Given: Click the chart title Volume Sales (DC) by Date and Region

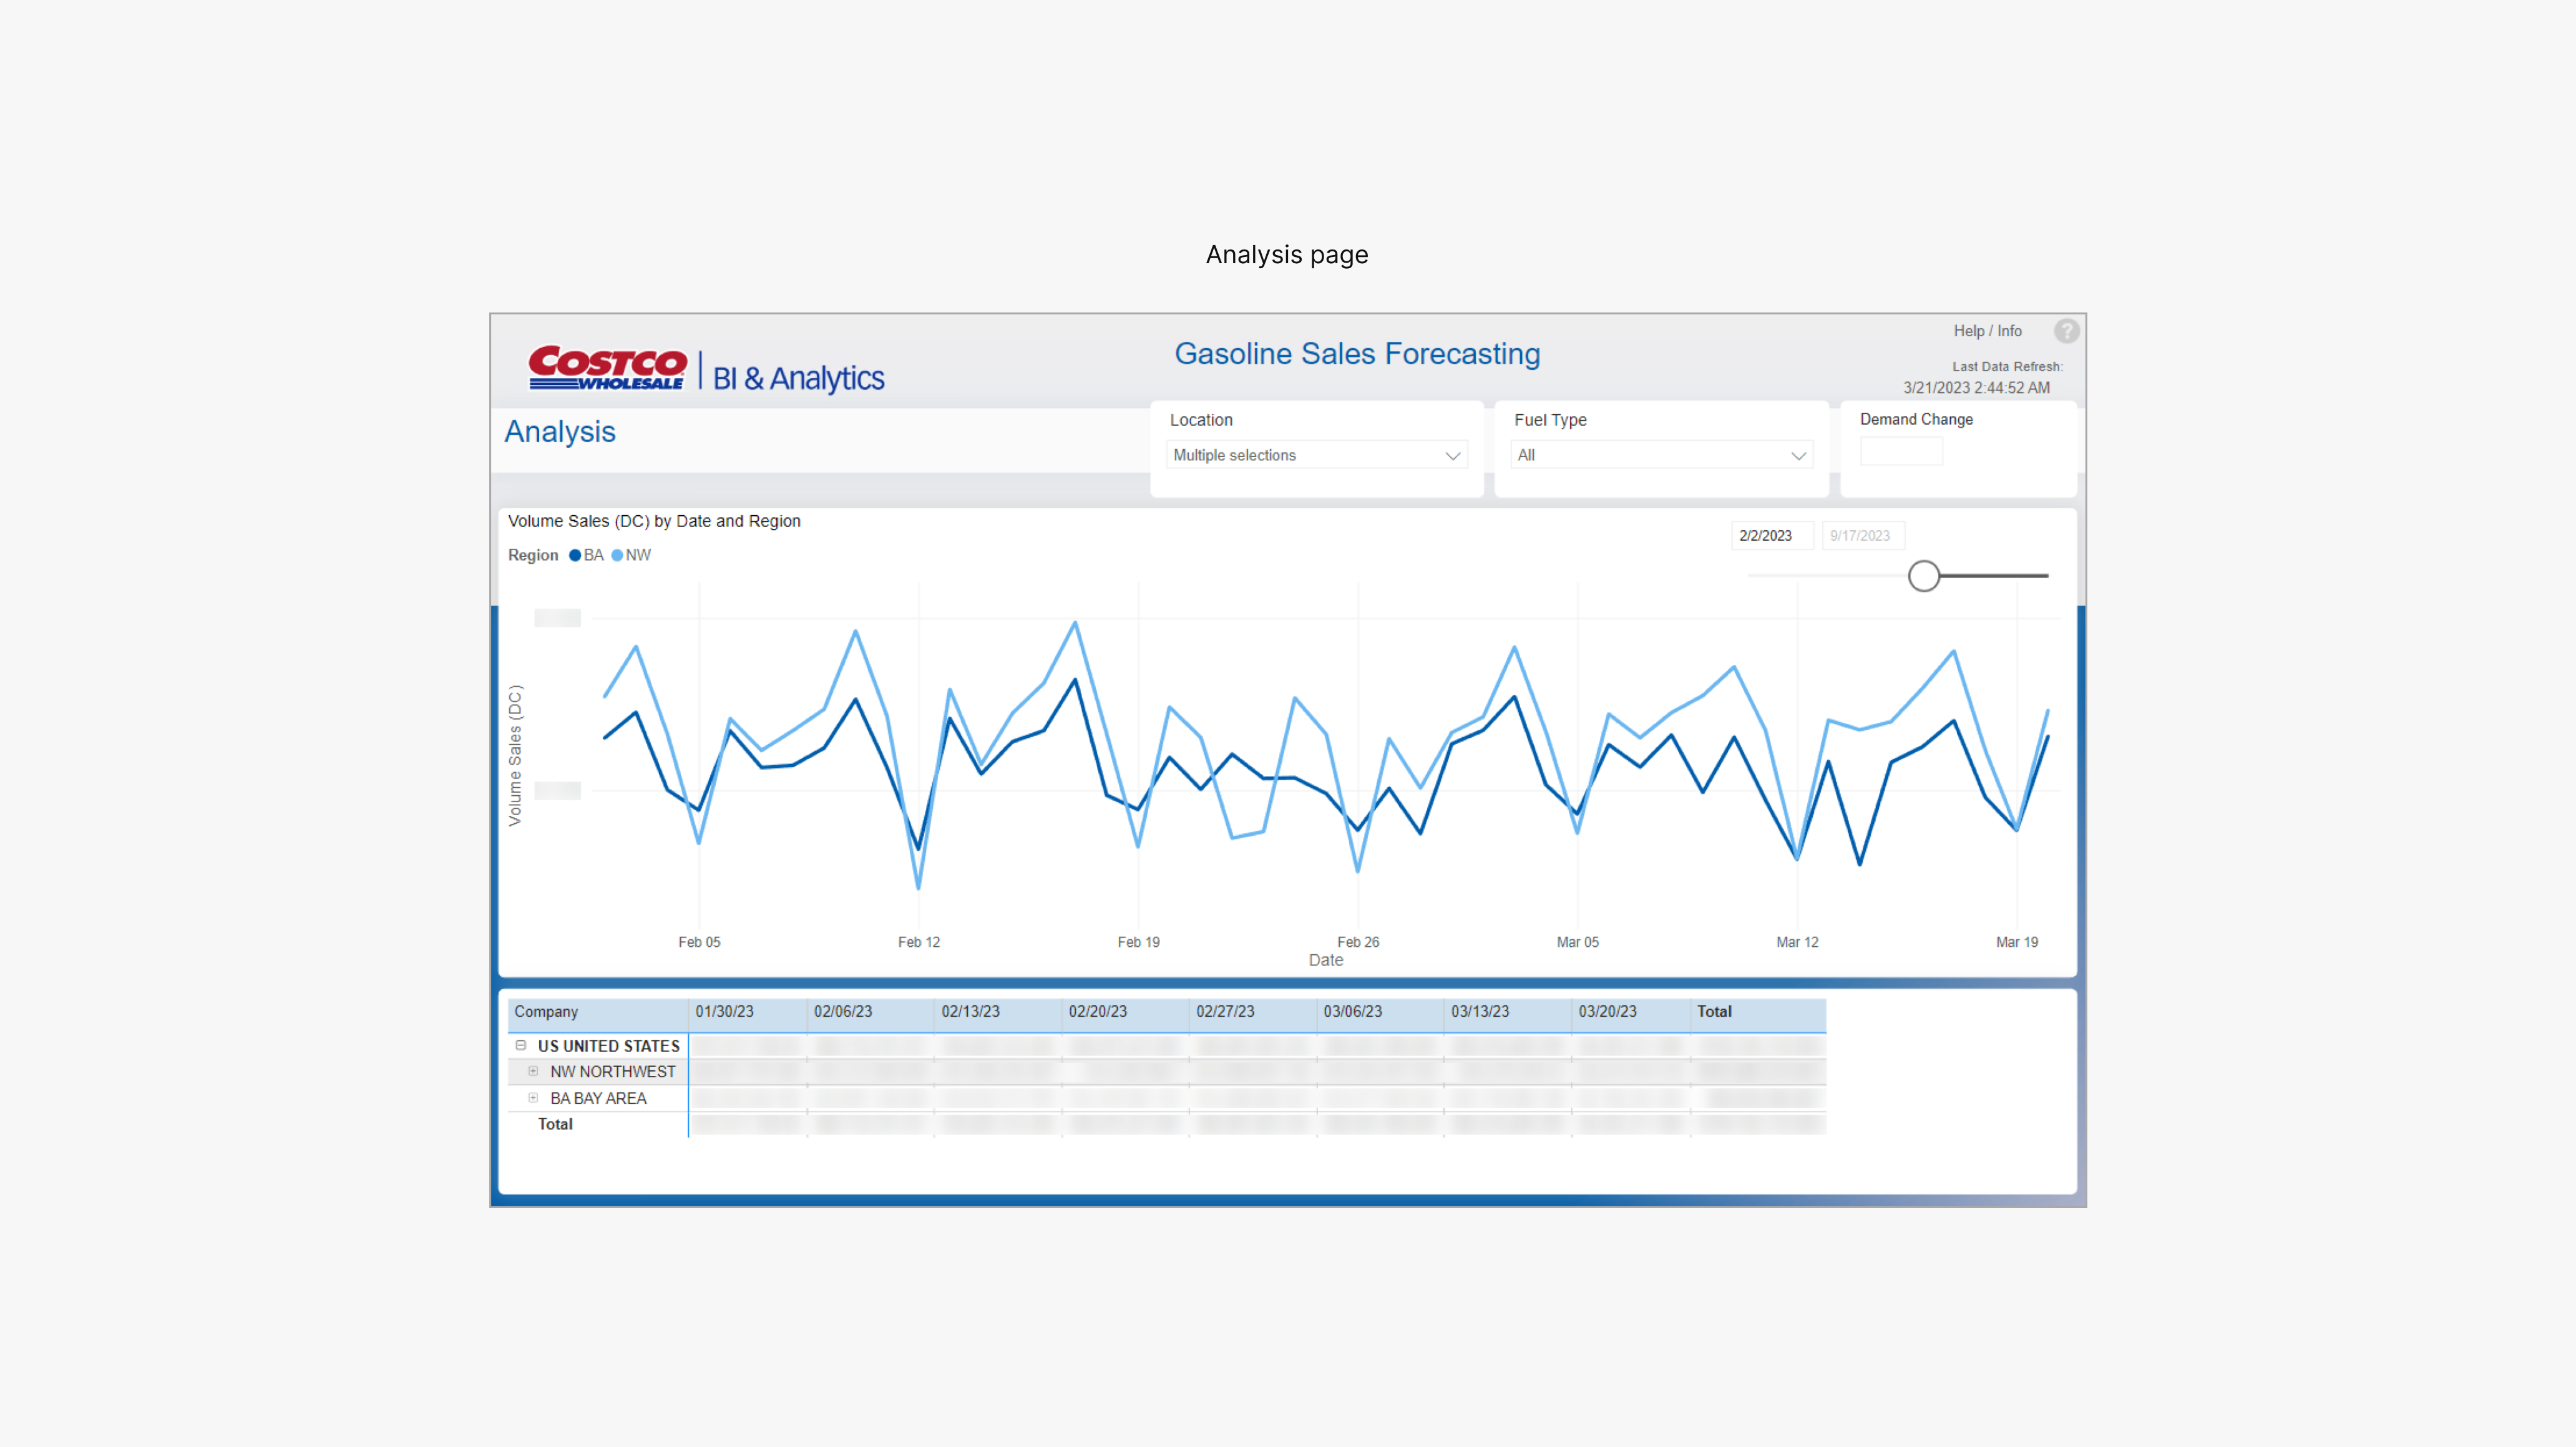Looking at the screenshot, I should [654, 521].
